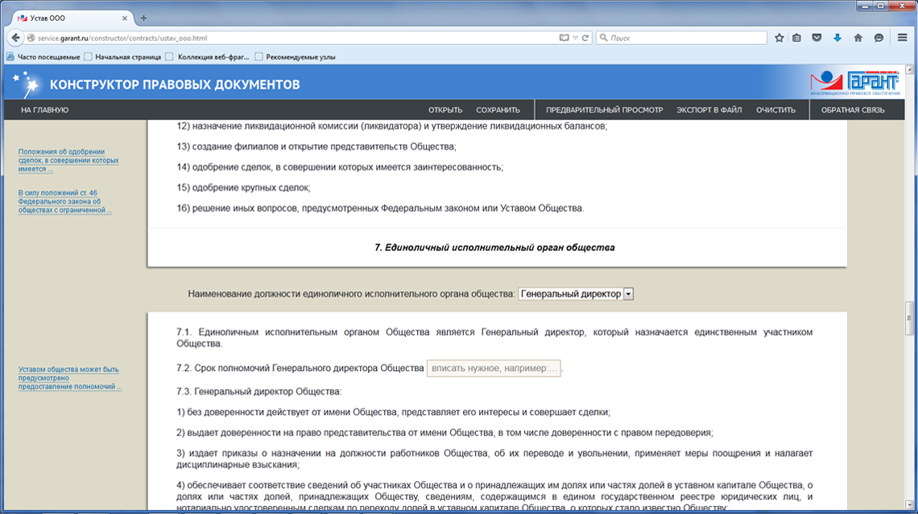Open the Firefox hamburger menu
Viewport: 918px width, 514px height.
pos(902,38)
